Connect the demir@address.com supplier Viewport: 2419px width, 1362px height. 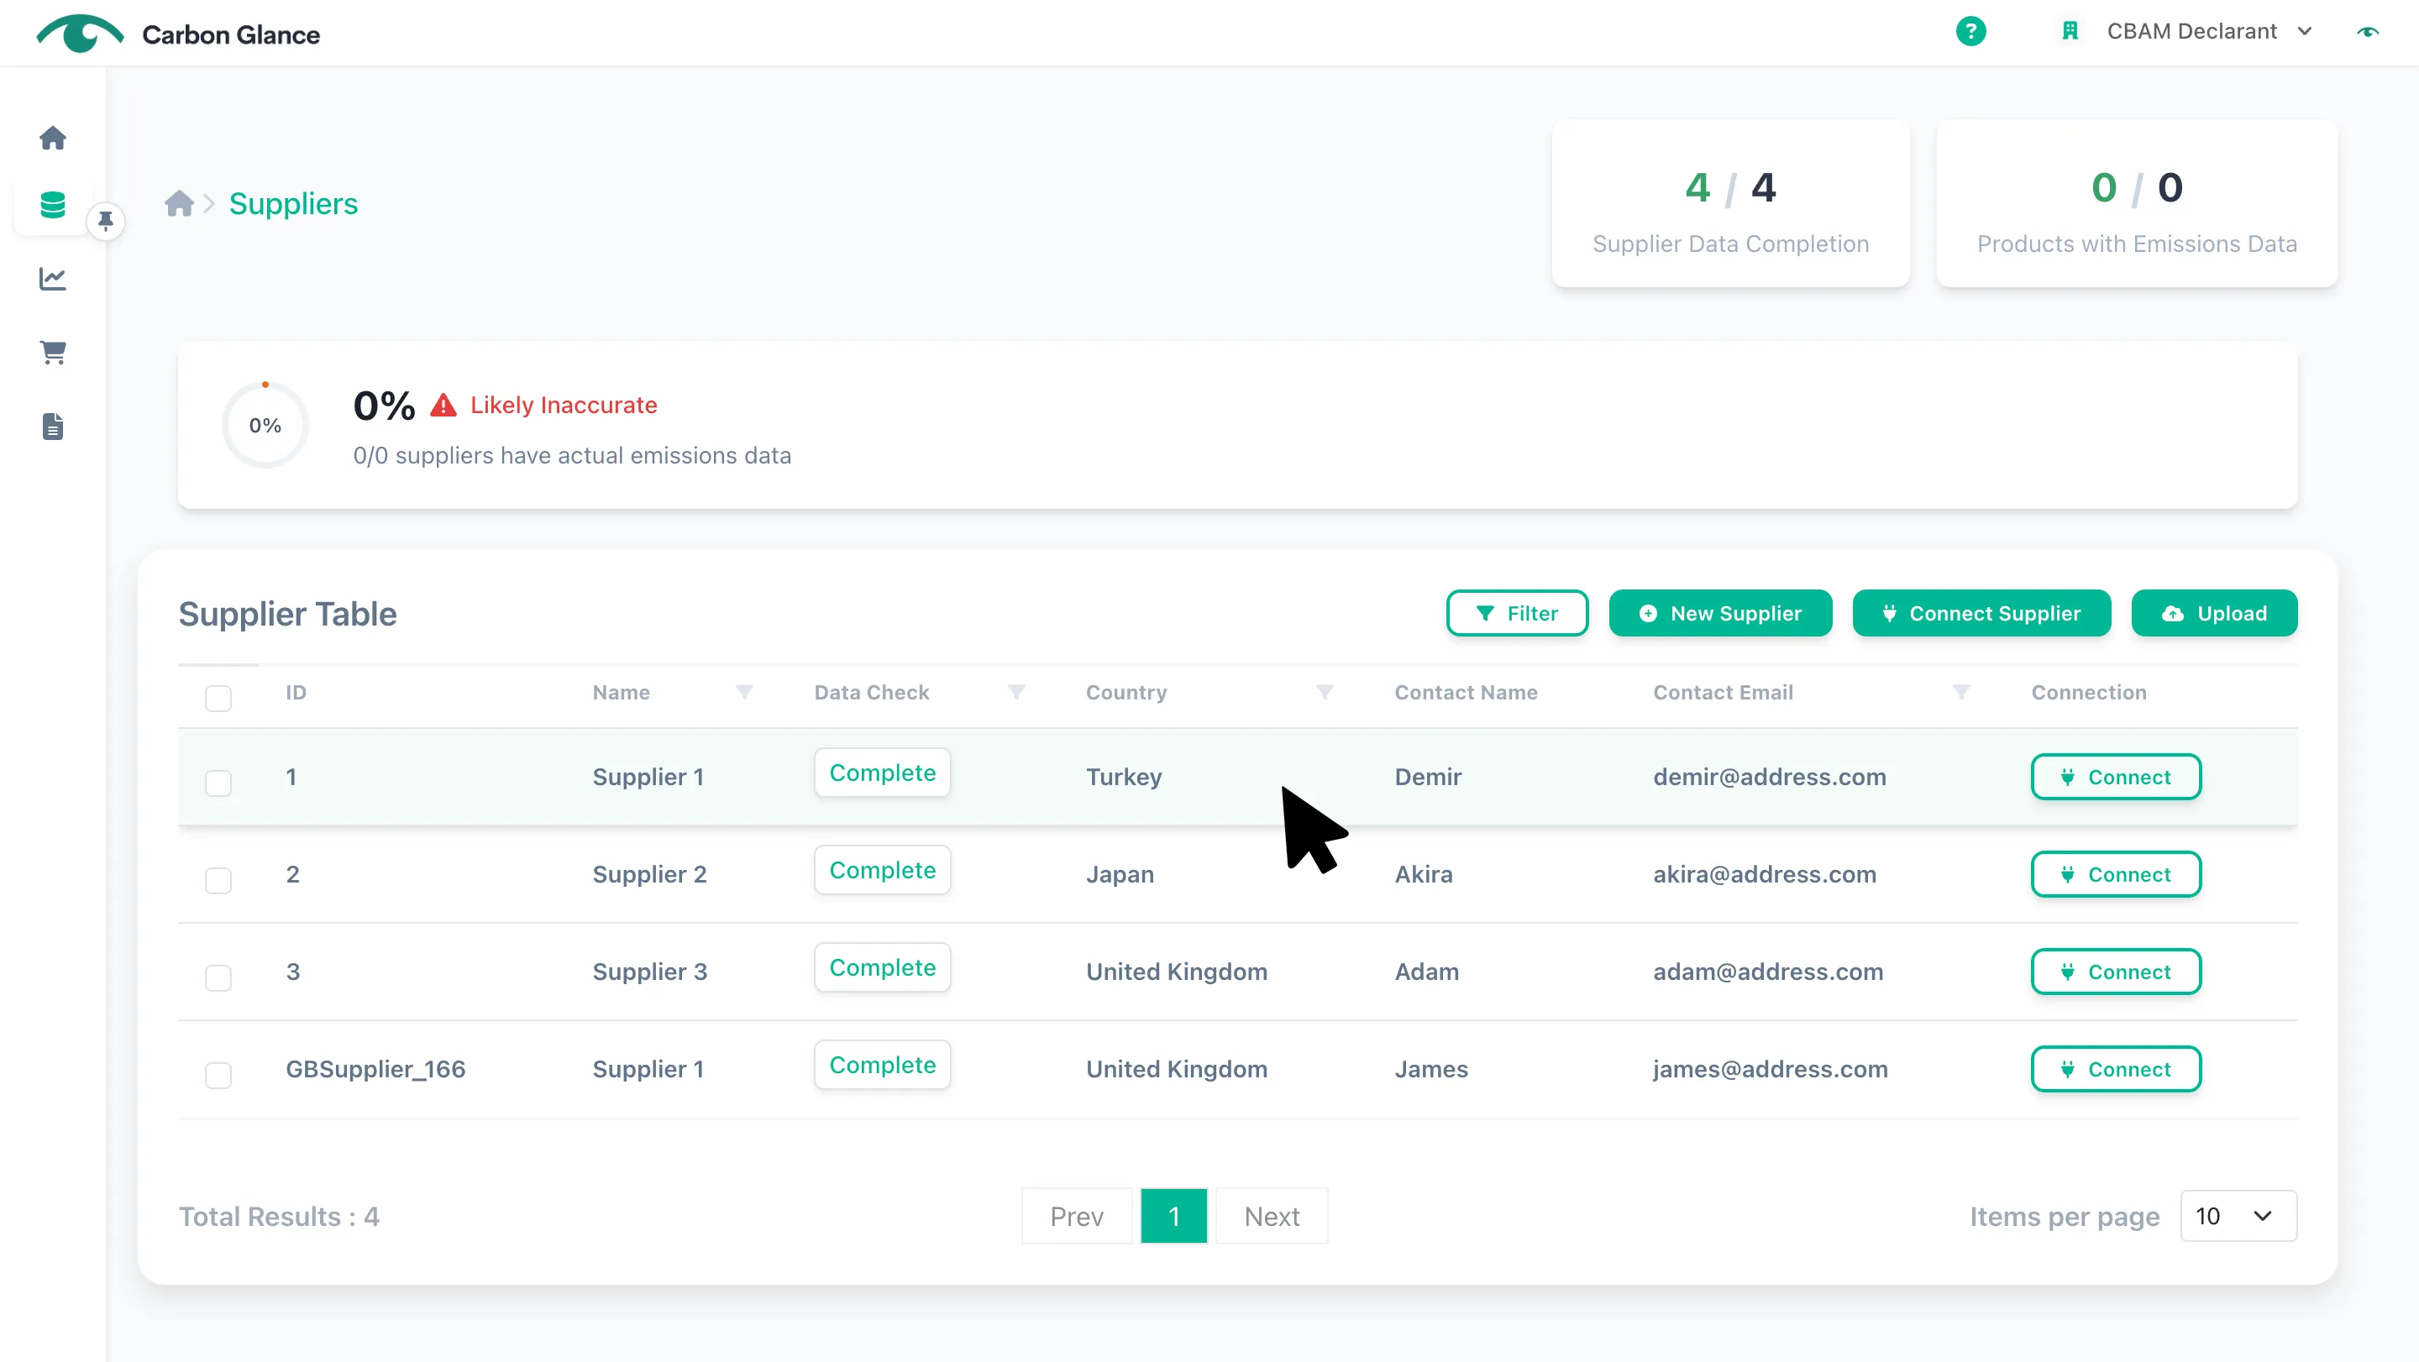[x=2116, y=776]
